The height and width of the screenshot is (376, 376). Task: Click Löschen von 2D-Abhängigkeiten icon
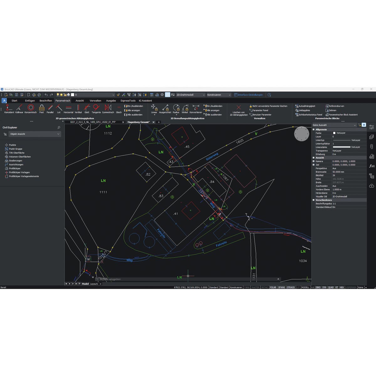(238, 108)
